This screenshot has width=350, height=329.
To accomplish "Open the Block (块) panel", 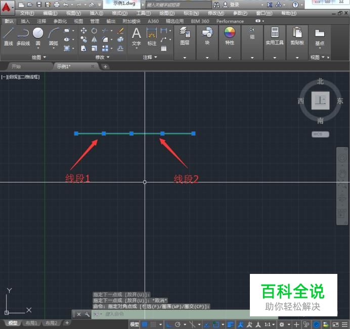I will coord(207,36).
